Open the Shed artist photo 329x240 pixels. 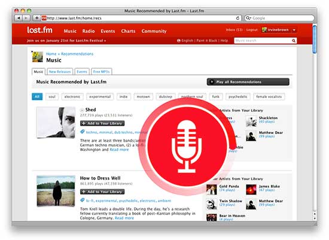pos(56,123)
